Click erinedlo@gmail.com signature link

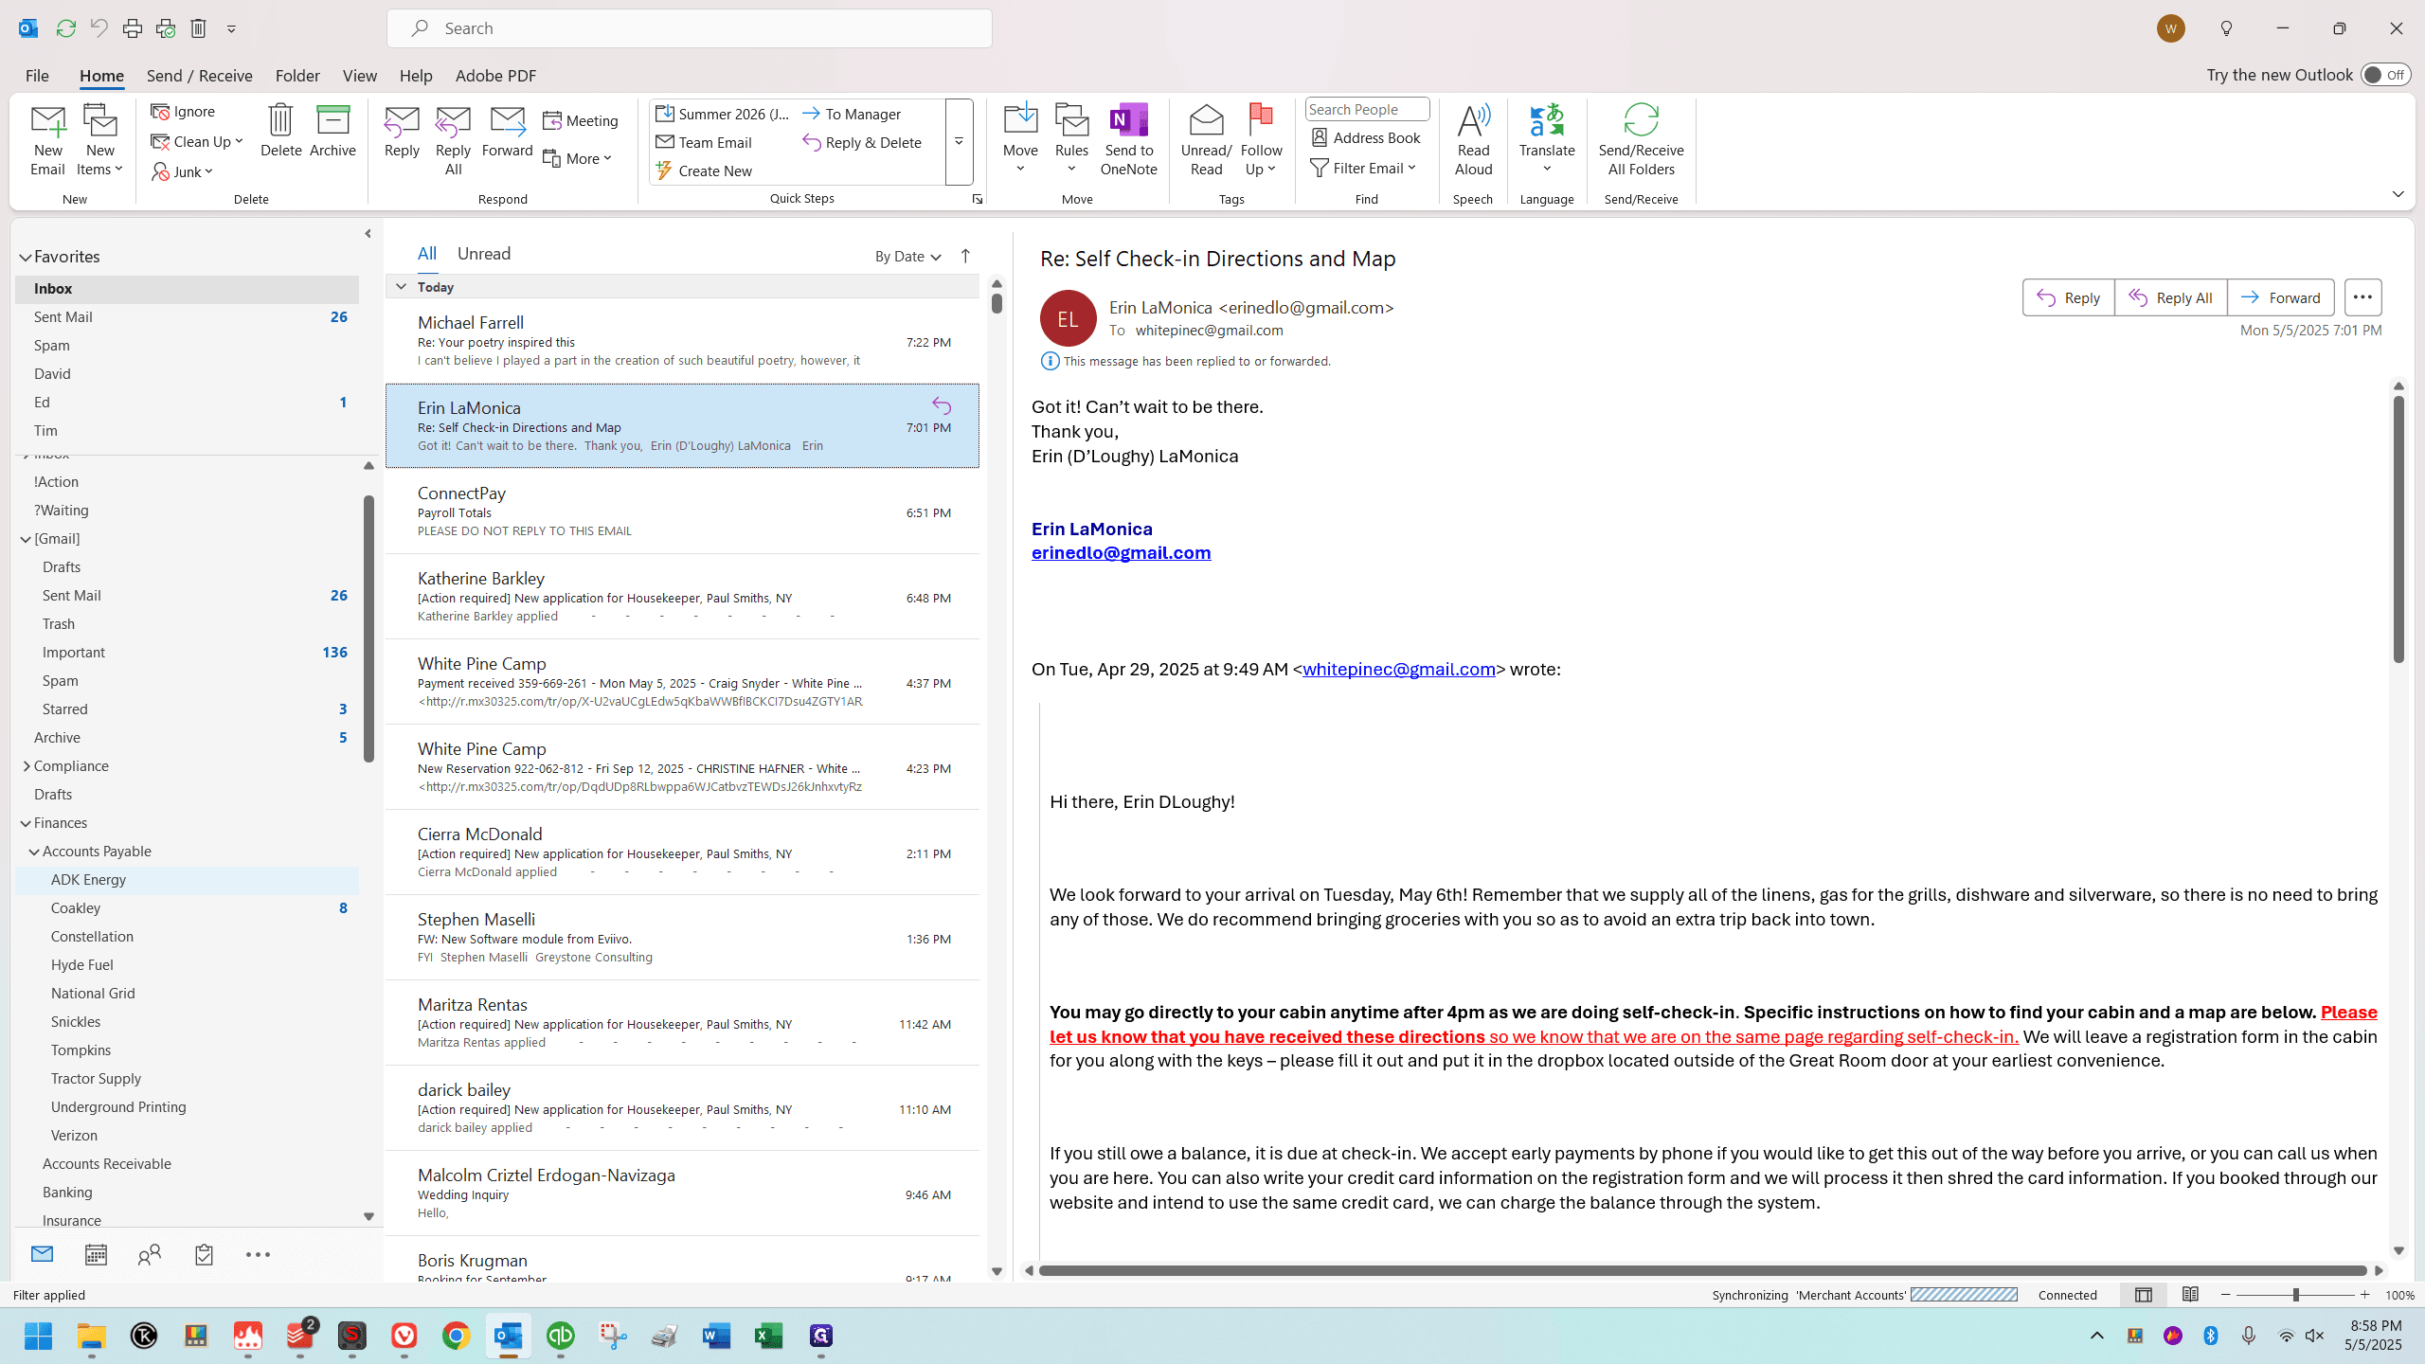point(1121,552)
